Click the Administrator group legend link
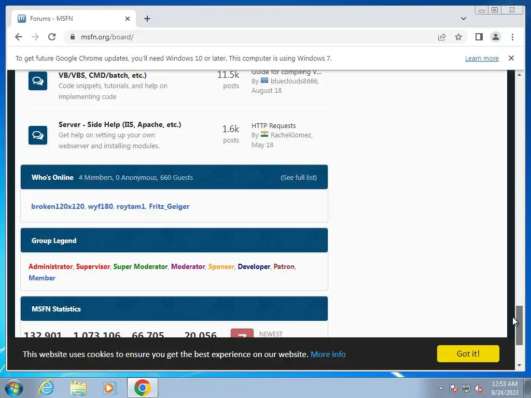Image resolution: width=531 pixels, height=398 pixels. coord(50,267)
